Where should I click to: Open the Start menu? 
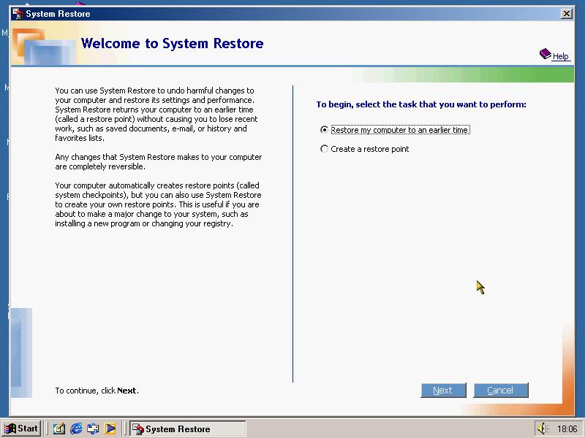pyautogui.click(x=21, y=429)
